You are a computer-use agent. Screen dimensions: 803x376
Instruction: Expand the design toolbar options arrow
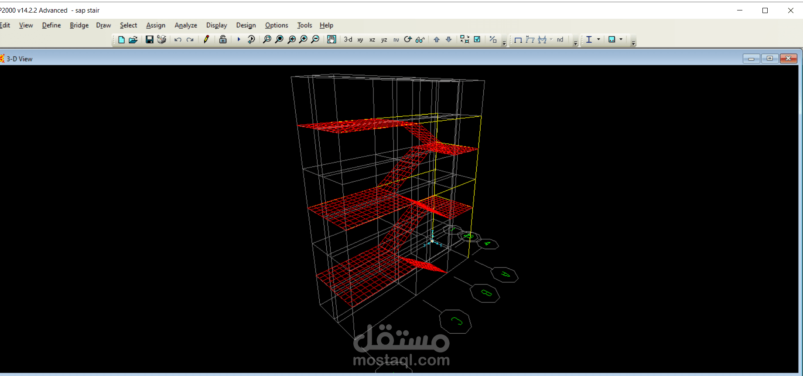pos(633,42)
